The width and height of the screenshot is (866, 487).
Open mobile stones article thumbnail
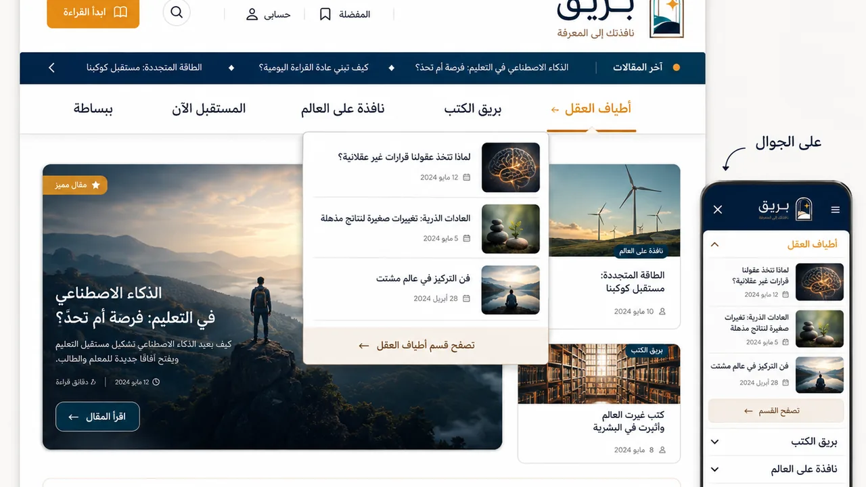click(x=819, y=329)
